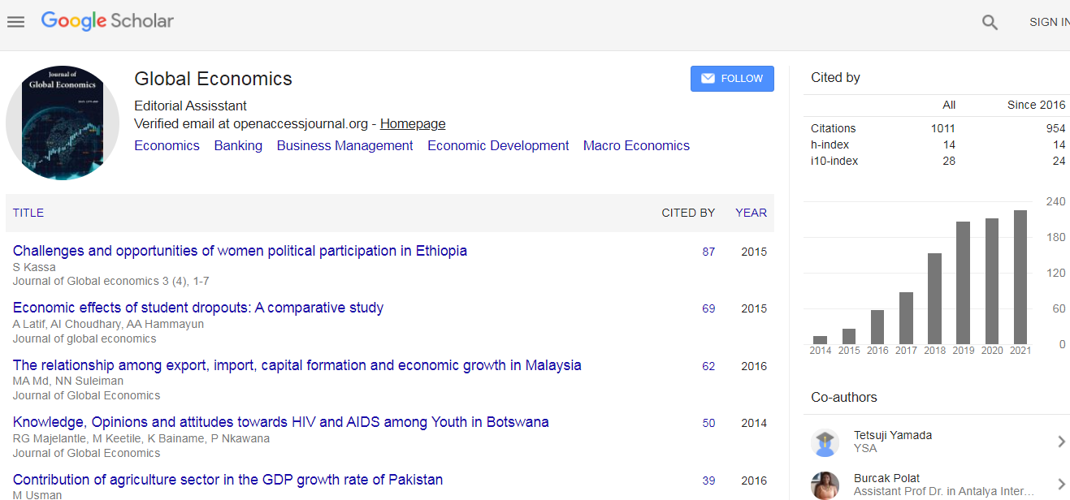The image size is (1070, 500).
Task: Click the 2016 bar in citations chart
Action: click(x=877, y=327)
